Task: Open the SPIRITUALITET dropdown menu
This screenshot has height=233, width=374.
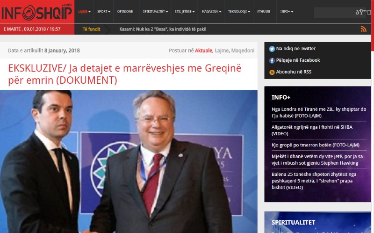Action: 155,11
